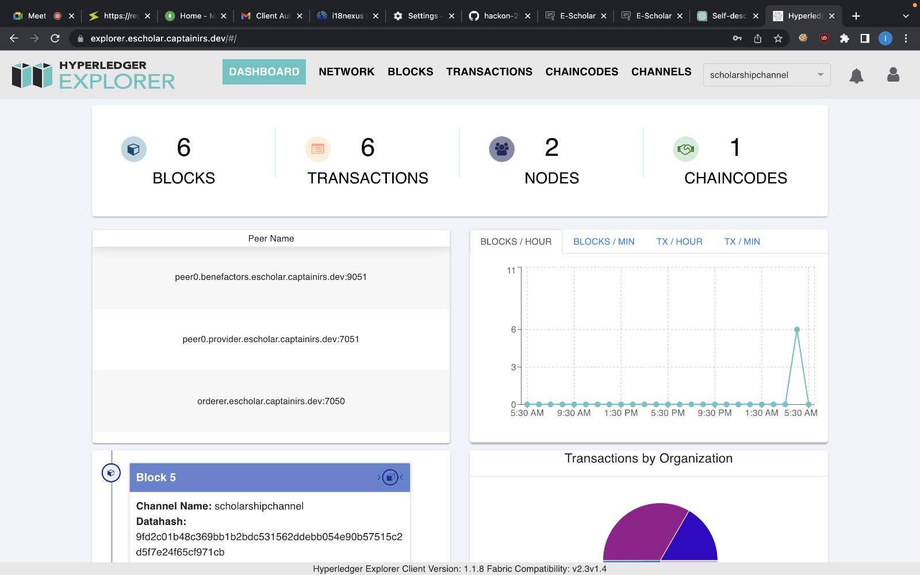Click the password key icon in address bar
Image resolution: width=920 pixels, height=575 pixels.
click(737, 39)
